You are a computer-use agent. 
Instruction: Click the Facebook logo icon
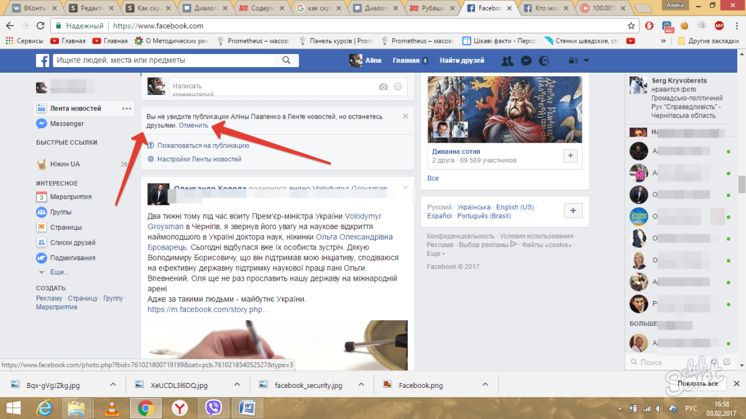[x=42, y=61]
